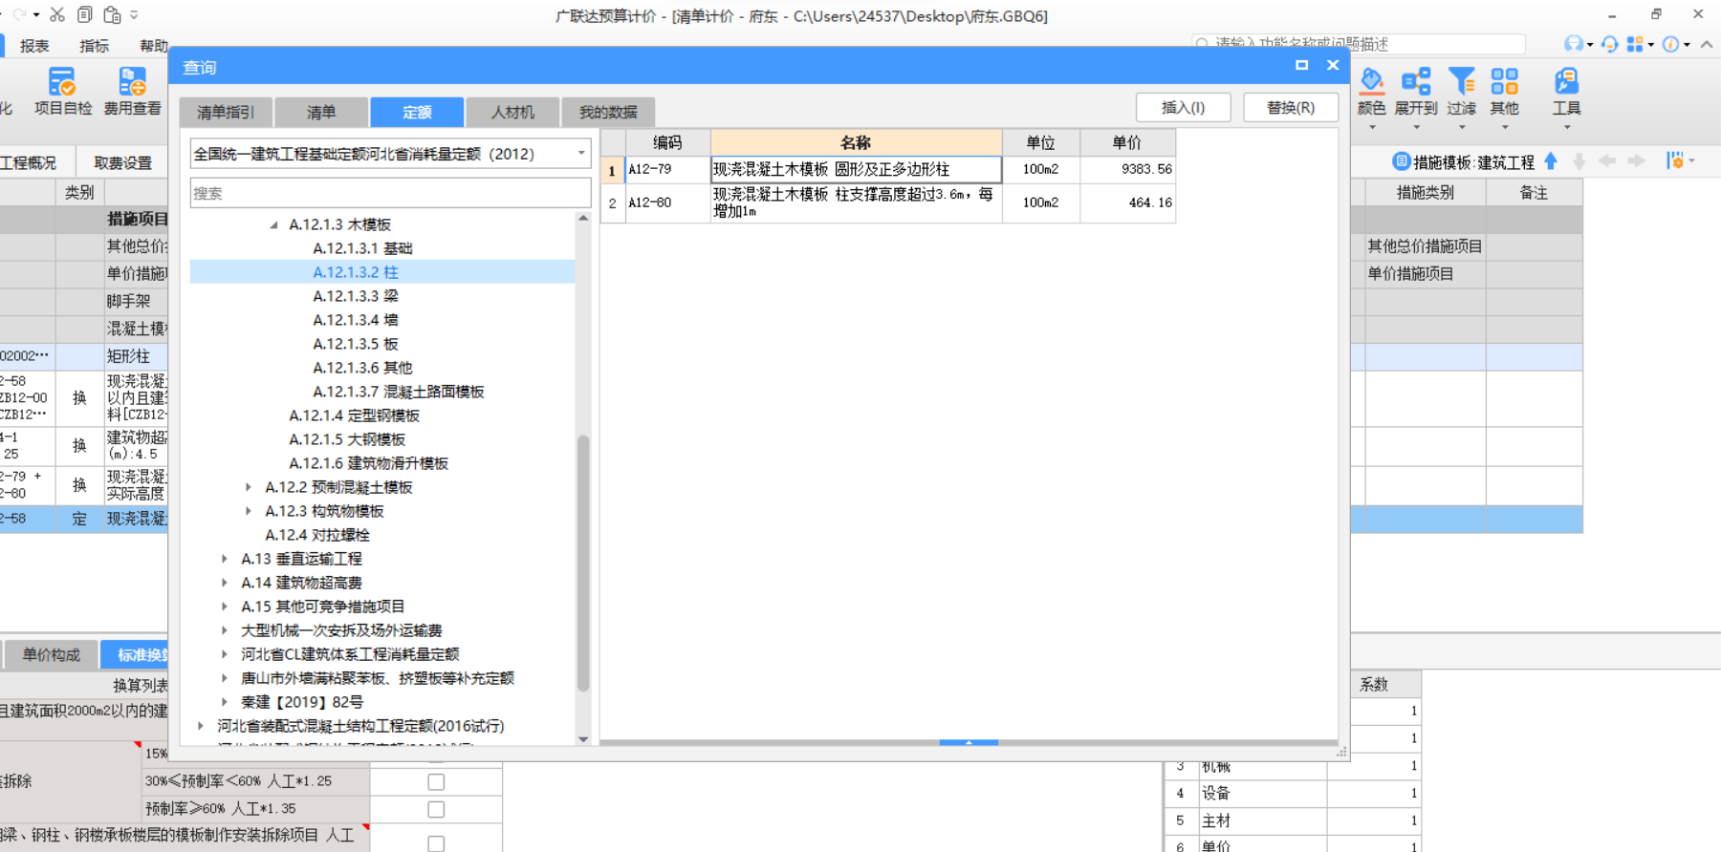Click the 替换(R) button

click(x=1291, y=107)
